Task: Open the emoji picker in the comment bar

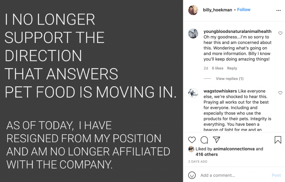Action: point(192,175)
